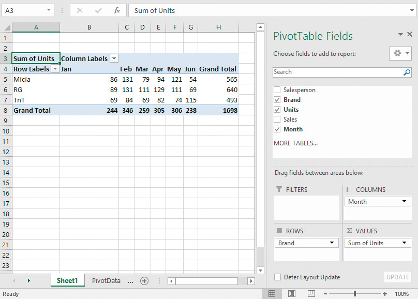Viewport: 418px width, 299px height.
Task: Click the sheet tabs ellipsis for more sheets
Action: coord(130,281)
